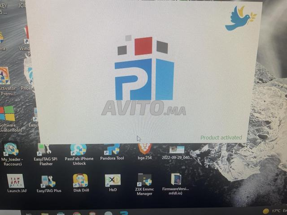
Task: Click the Product activated status text
Action: pos(221,138)
